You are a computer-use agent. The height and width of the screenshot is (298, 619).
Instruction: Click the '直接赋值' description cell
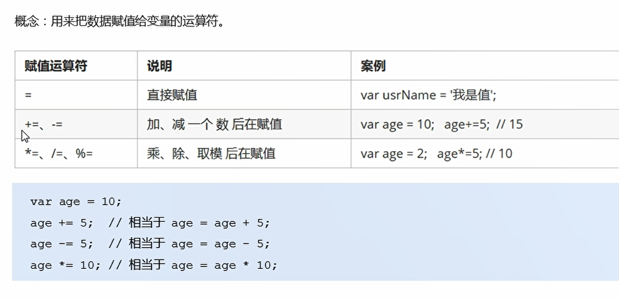point(172,95)
